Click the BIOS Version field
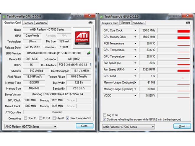This screenshot has height=146, width=195. [54, 53]
